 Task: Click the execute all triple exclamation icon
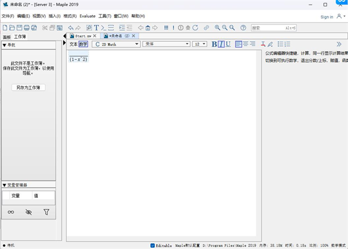point(166,27)
